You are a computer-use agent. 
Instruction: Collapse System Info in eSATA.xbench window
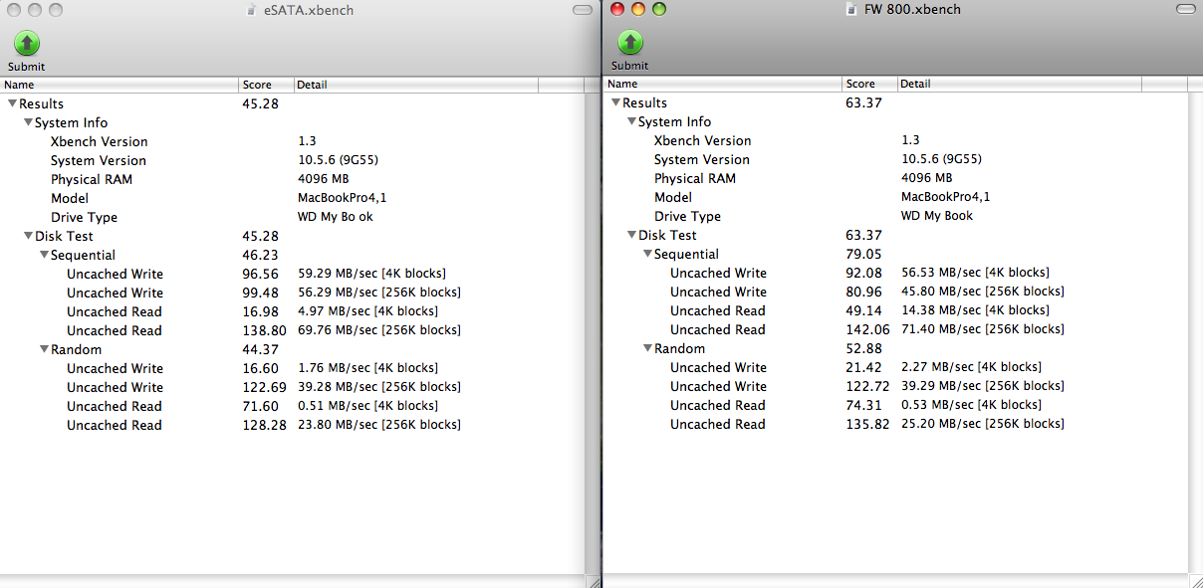click(28, 122)
